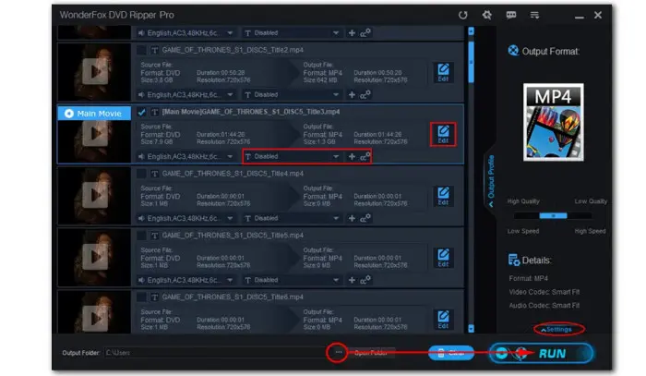This screenshot has height=376, width=646.
Task: Add subtitle plus icon for Title5 row
Action: (352, 280)
